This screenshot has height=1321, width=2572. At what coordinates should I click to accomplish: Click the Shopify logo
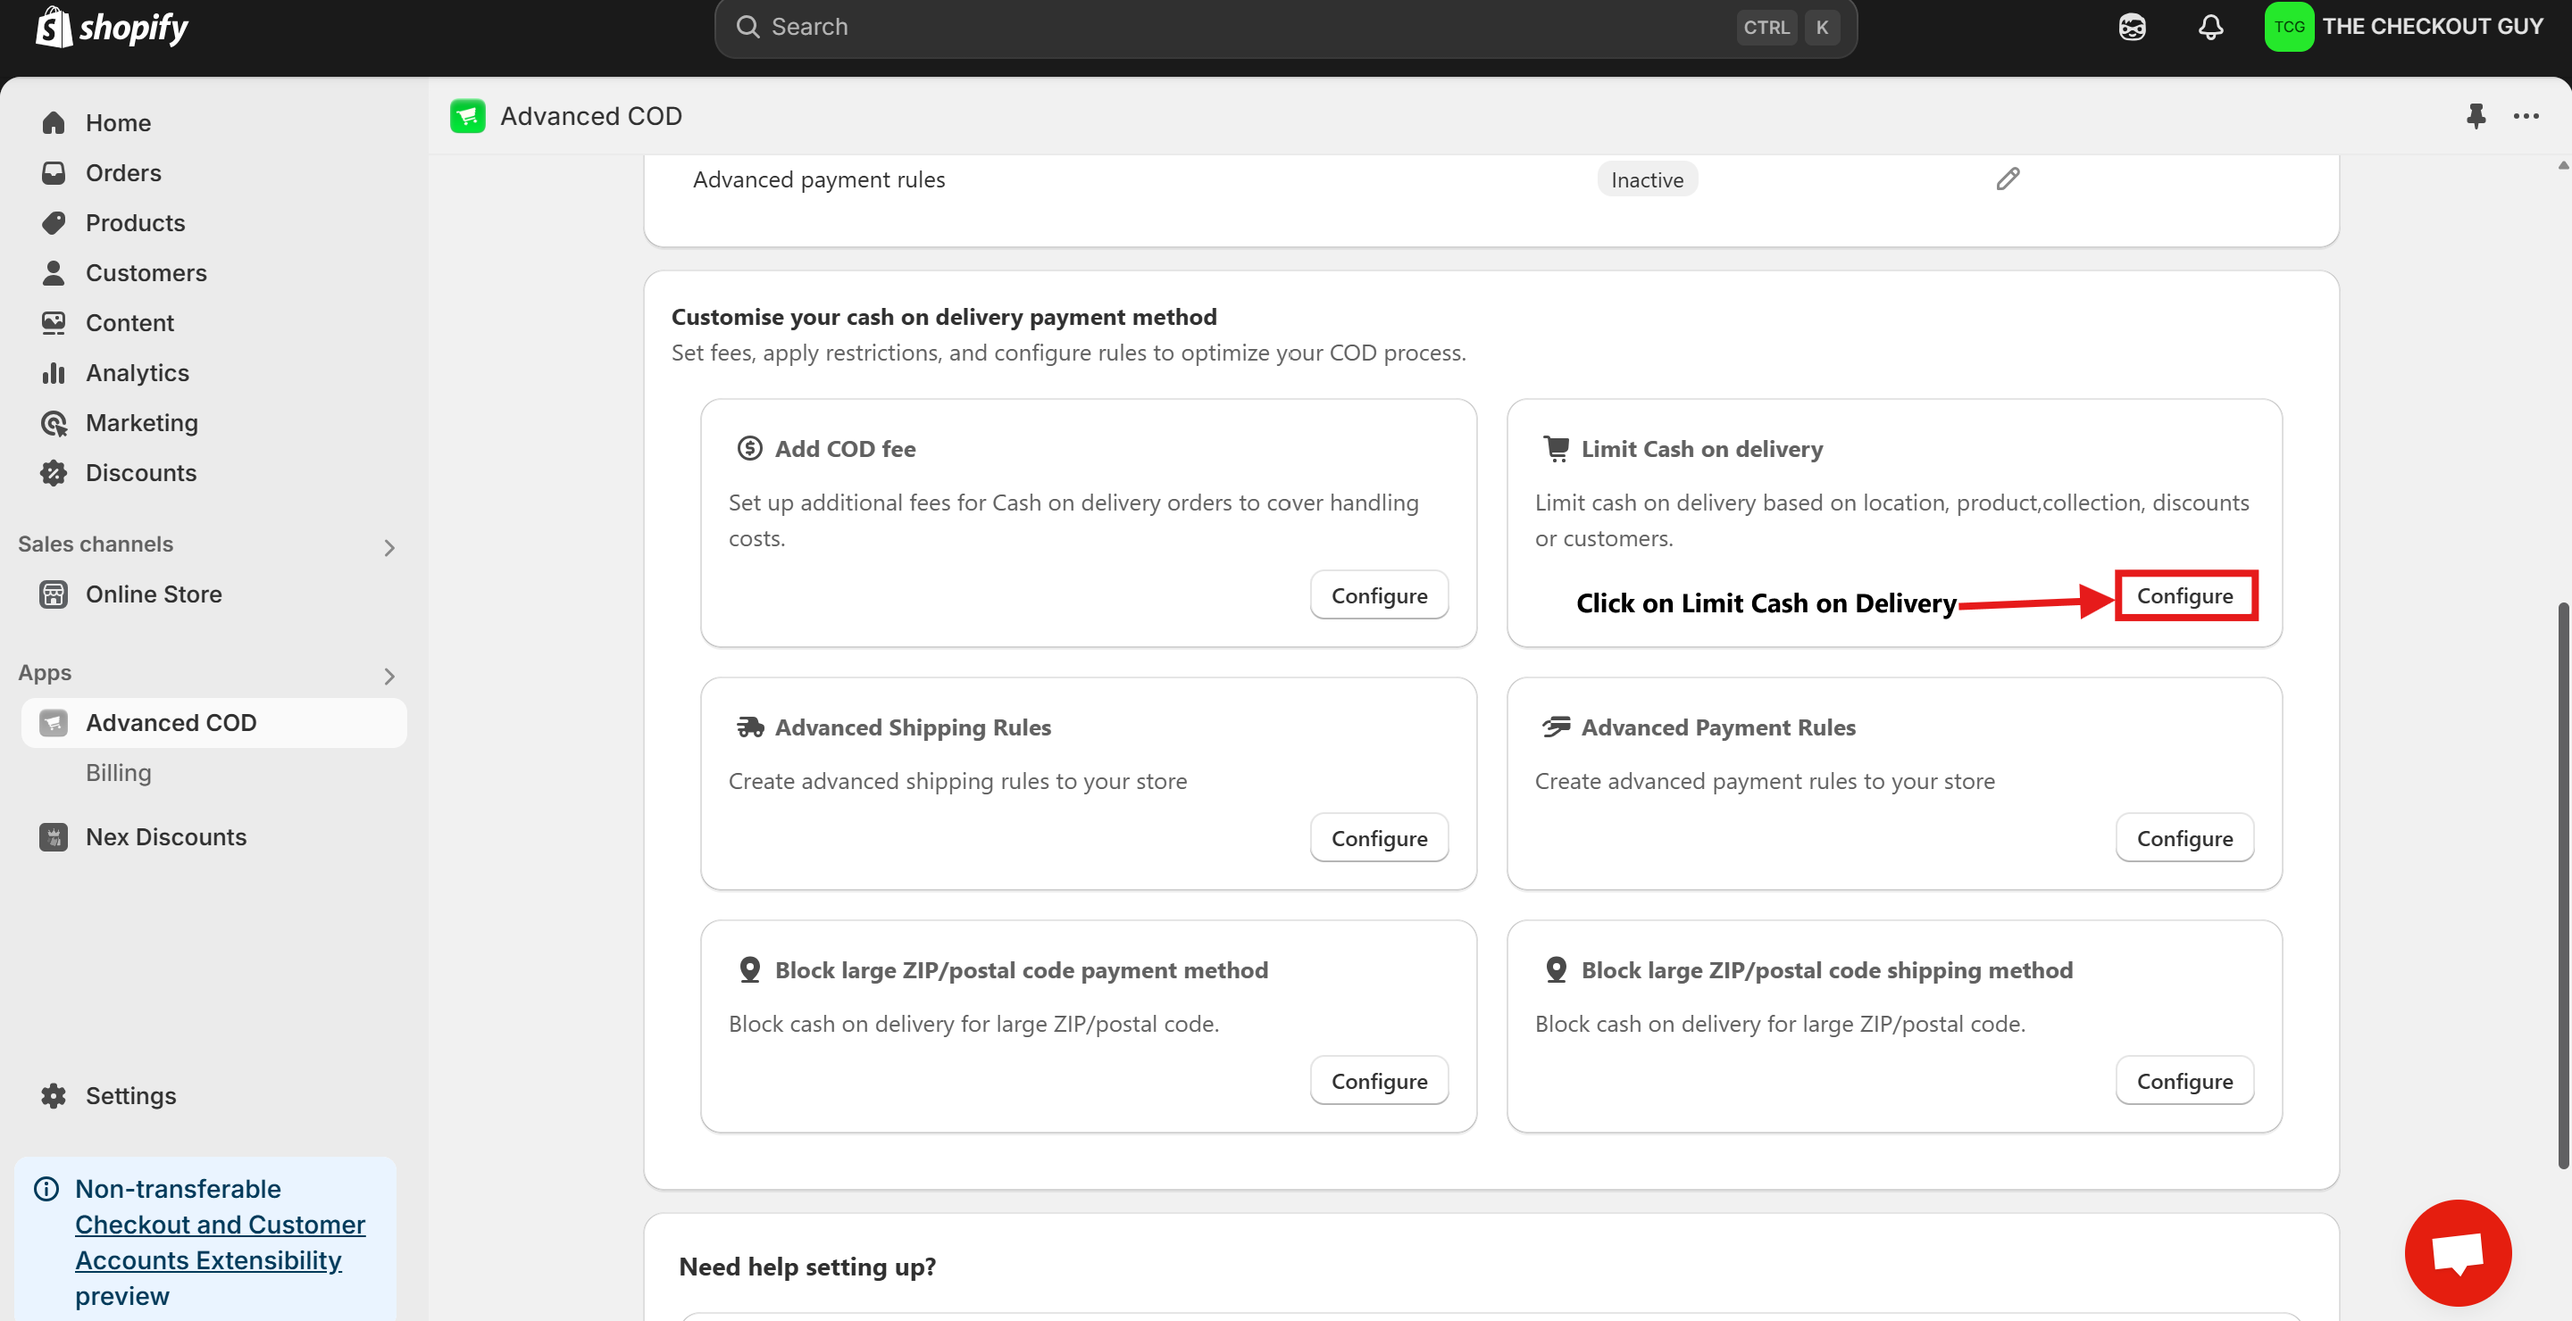click(x=112, y=27)
